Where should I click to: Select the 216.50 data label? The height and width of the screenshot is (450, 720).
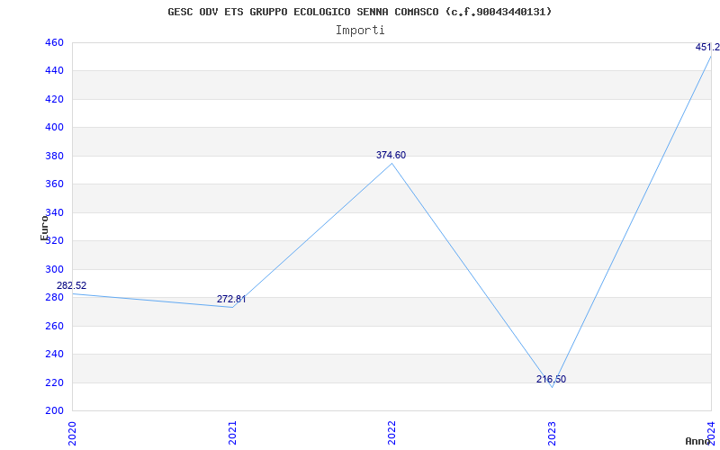551,379
